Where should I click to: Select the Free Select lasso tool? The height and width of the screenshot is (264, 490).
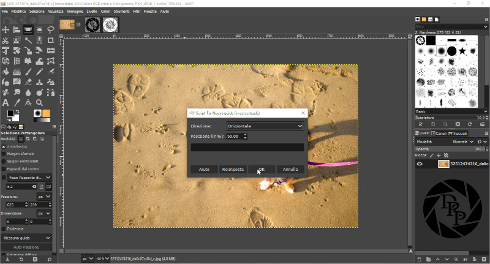(x=51, y=29)
